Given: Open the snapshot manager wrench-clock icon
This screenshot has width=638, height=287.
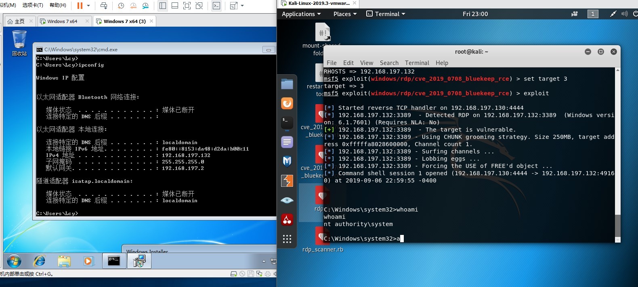Looking at the screenshot, I should 145,6.
